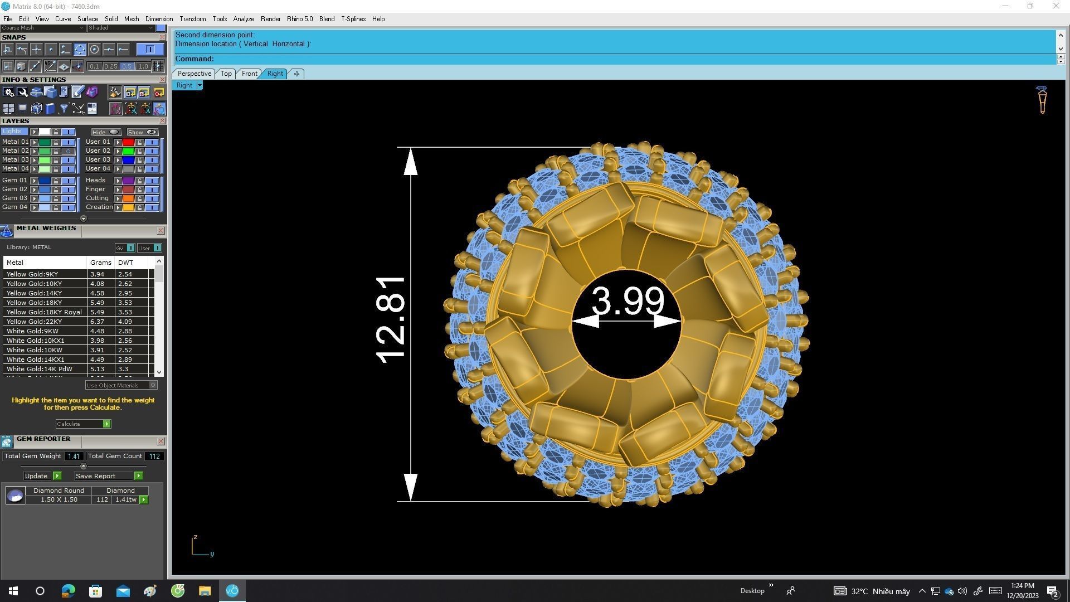Viewport: 1070px width, 602px height.
Task: Click the clear history red-X builder icon
Action: click(159, 91)
